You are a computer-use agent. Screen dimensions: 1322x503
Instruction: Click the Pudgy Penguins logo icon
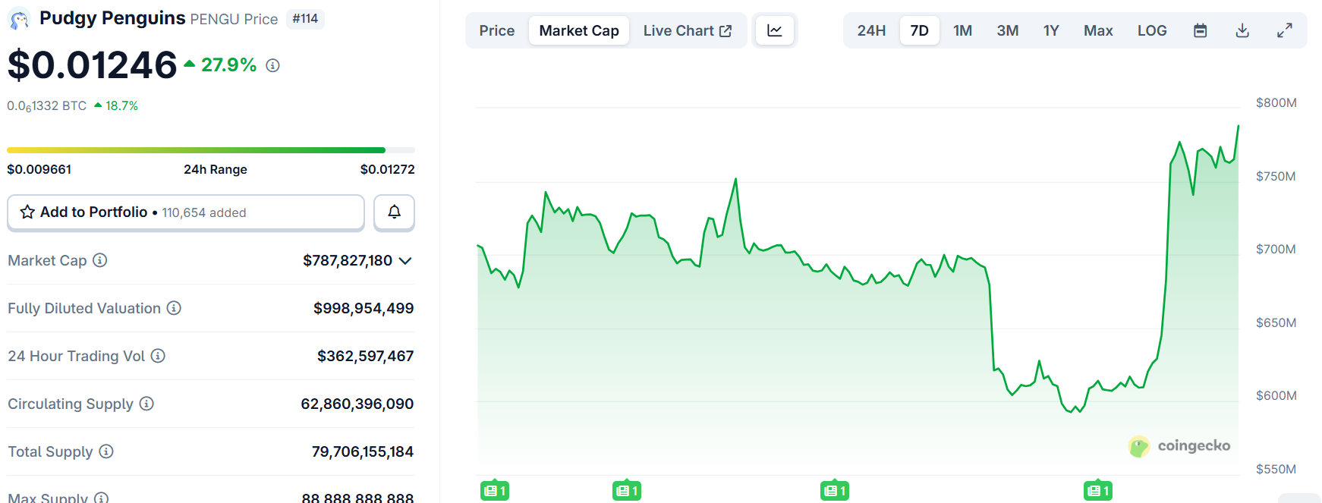point(19,18)
